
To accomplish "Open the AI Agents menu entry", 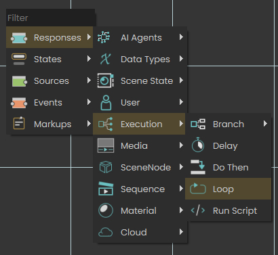I will coord(140,37).
